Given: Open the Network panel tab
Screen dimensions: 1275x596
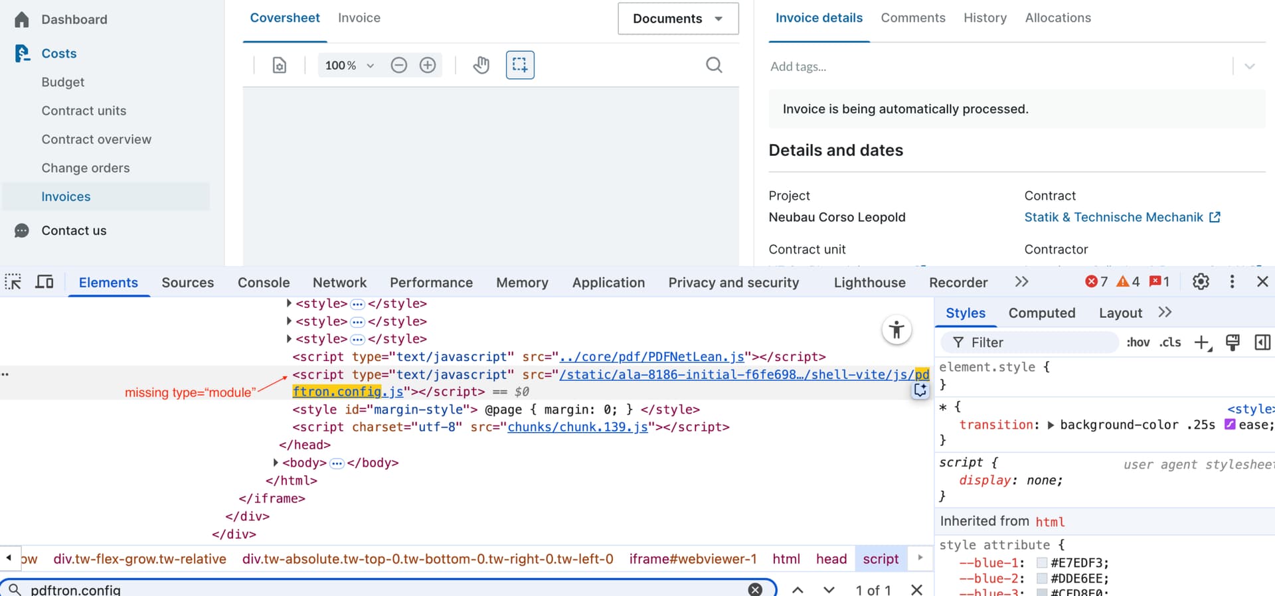Looking at the screenshot, I should click(339, 283).
